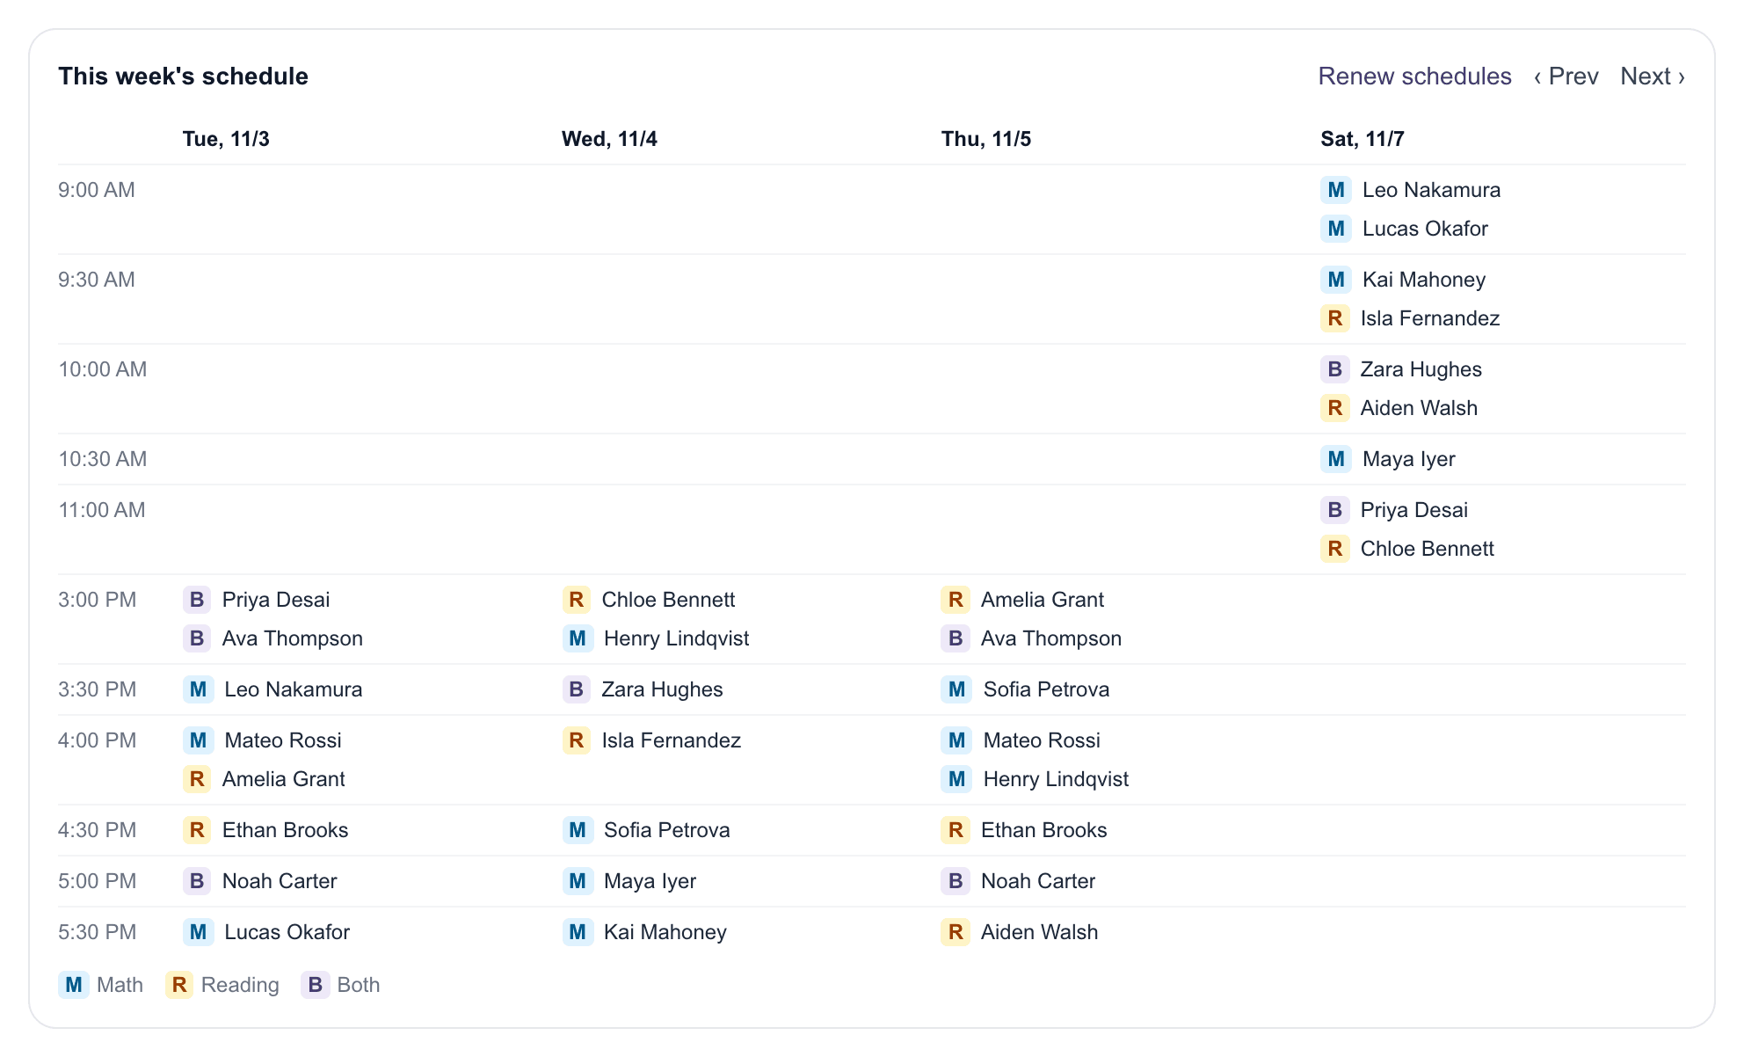1744x1057 pixels.
Task: Click the 3:00 PM time label
Action: pos(98,600)
